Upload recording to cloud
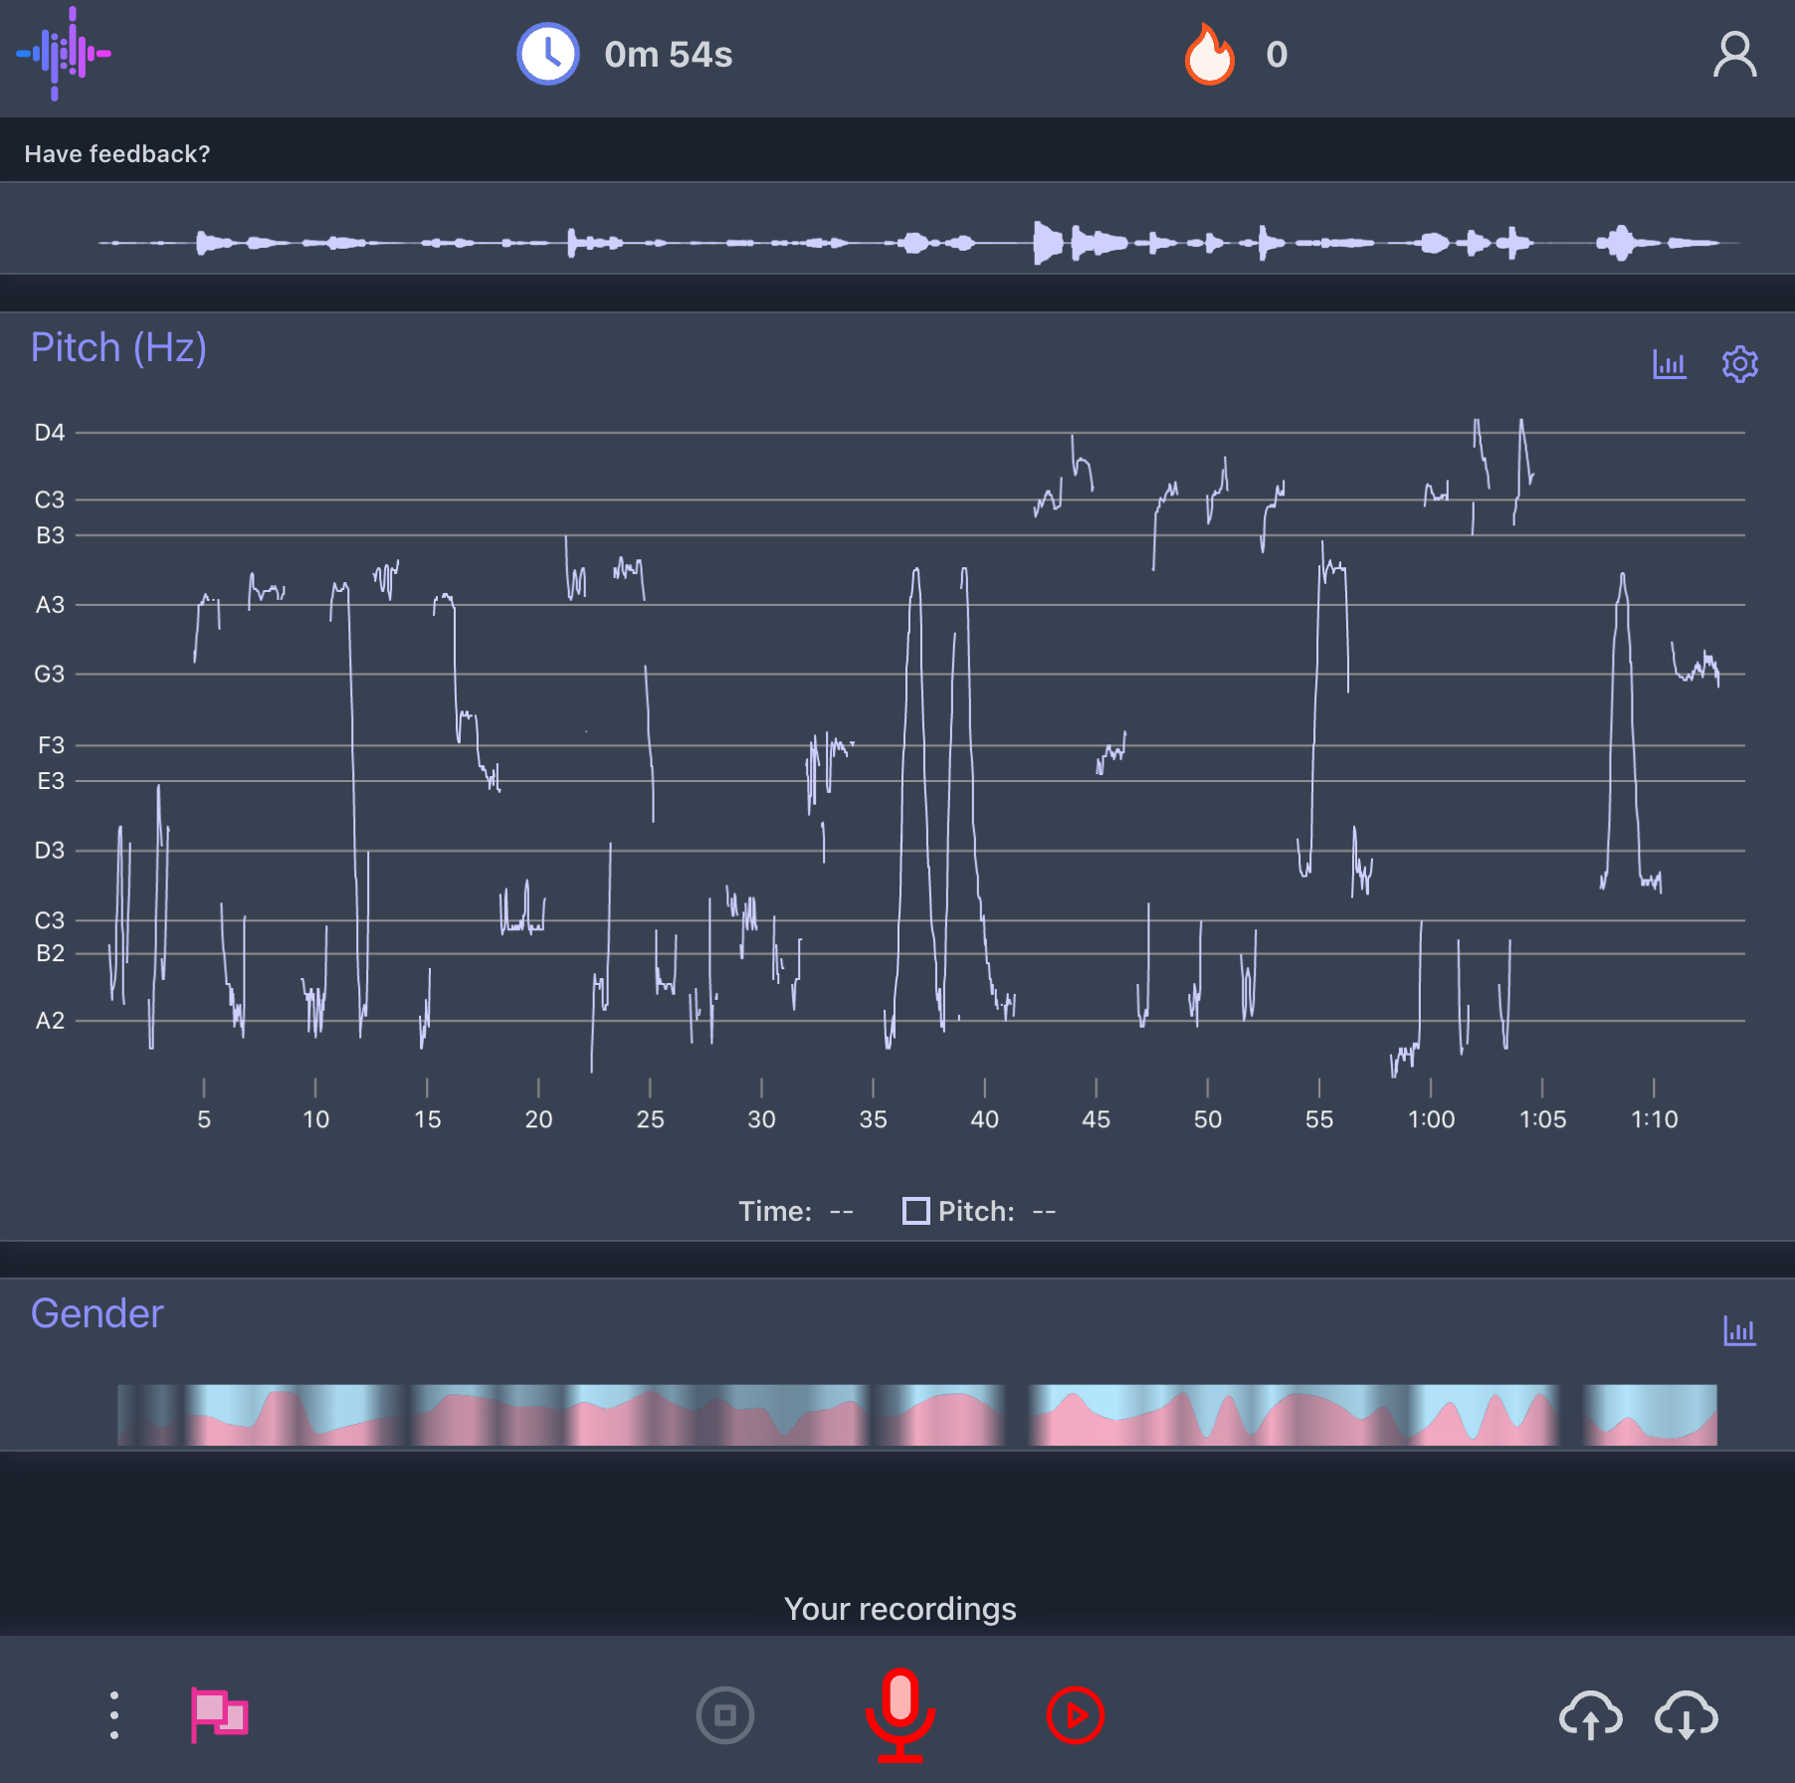1795x1783 pixels. coord(1590,1715)
